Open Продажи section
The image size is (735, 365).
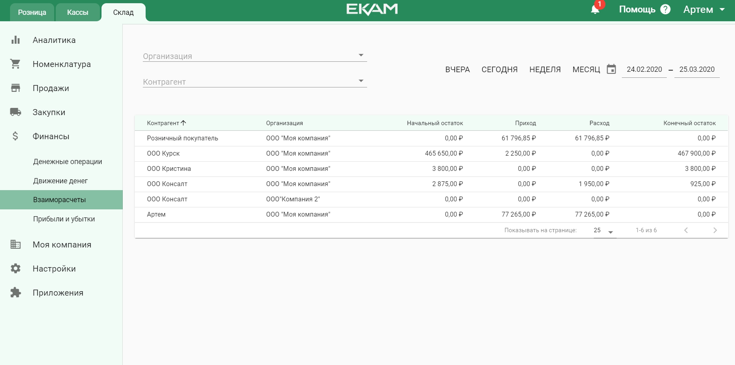point(51,88)
